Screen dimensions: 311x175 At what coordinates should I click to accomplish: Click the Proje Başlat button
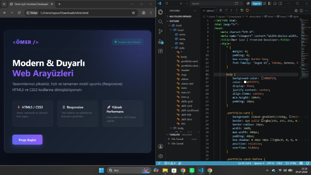28,140
